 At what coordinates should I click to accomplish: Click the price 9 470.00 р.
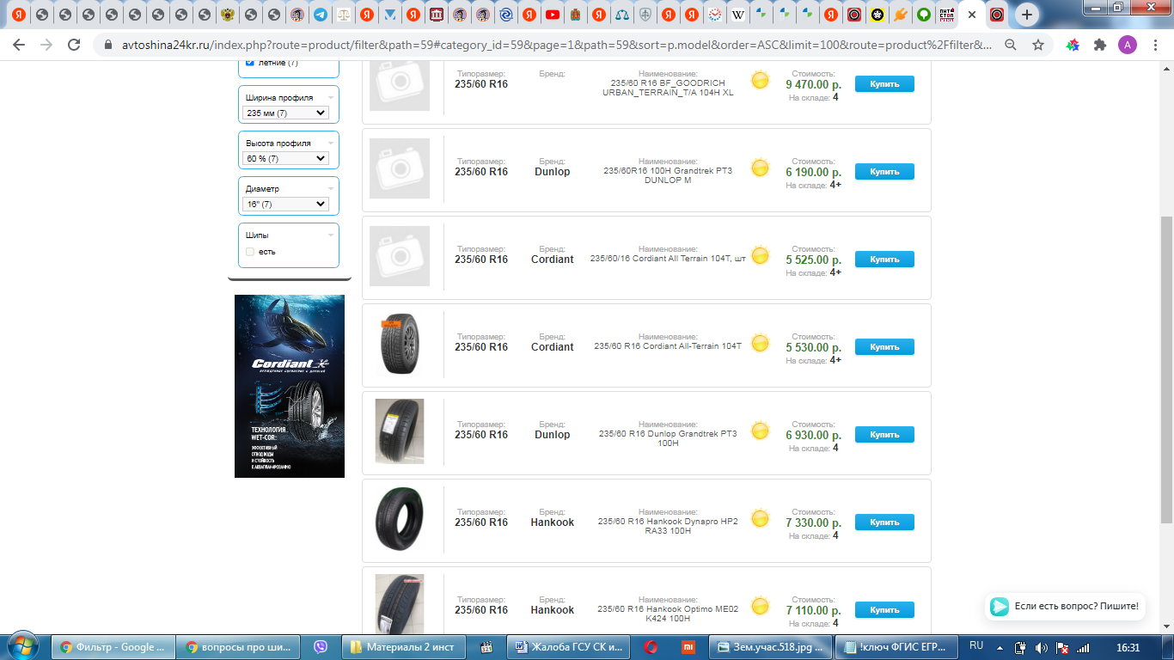pos(813,84)
